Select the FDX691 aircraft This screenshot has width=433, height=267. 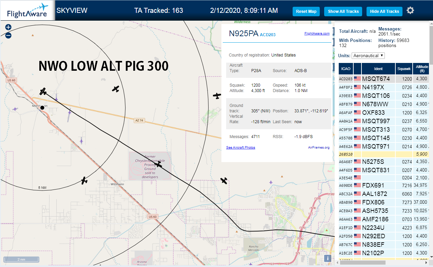click(384, 185)
